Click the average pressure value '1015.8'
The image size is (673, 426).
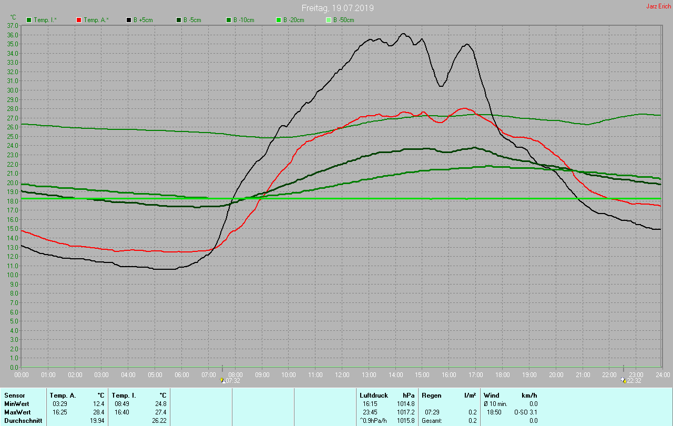pyautogui.click(x=405, y=421)
